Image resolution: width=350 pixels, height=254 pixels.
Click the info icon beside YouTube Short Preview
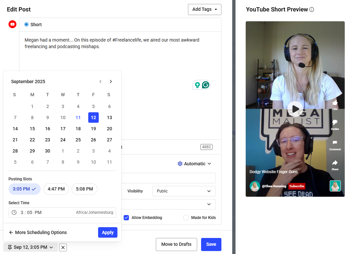coord(311,9)
